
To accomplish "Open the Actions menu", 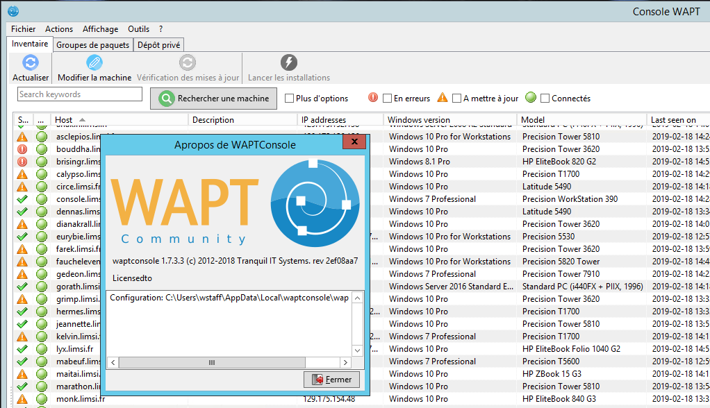I will pos(59,29).
